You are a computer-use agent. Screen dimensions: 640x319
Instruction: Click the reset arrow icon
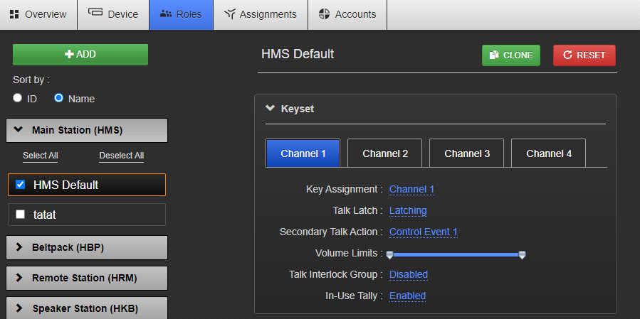pos(567,55)
